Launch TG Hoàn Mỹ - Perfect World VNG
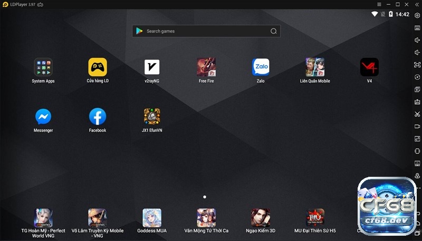The height and width of the screenshot is (241, 422). point(43,218)
